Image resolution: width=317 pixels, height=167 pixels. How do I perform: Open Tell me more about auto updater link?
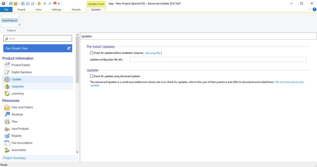289,82
